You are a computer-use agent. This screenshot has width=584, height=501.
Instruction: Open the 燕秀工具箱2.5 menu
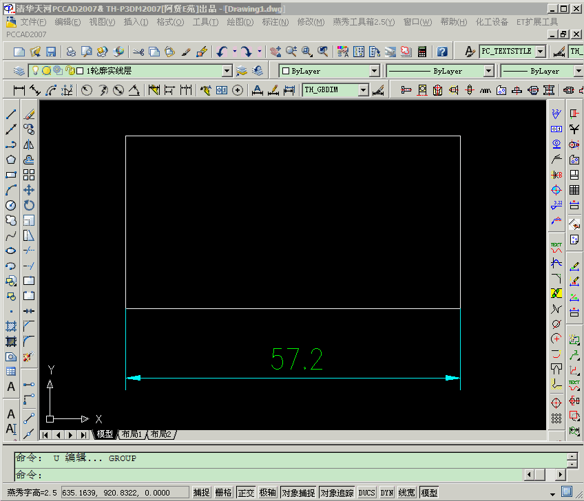tap(363, 22)
